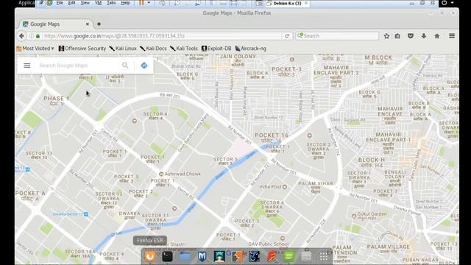Launch Burp Suite from the dock
Screen dimensions: 471x265
pos(237,256)
